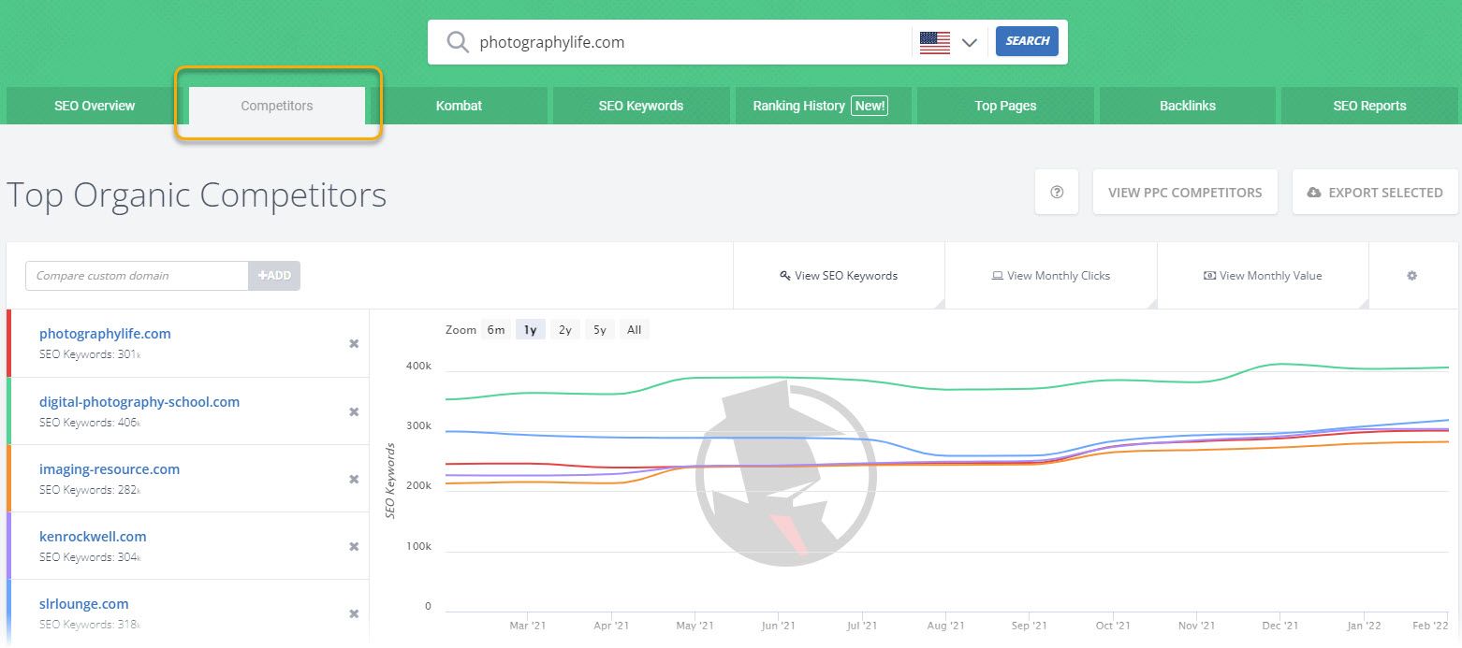Click the cloud download icon on Export Selected
The image size is (1462, 648).
1314,193
